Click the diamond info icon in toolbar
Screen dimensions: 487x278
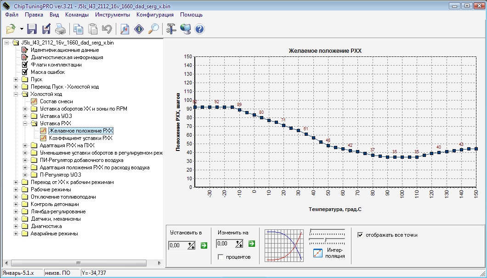coord(139,29)
